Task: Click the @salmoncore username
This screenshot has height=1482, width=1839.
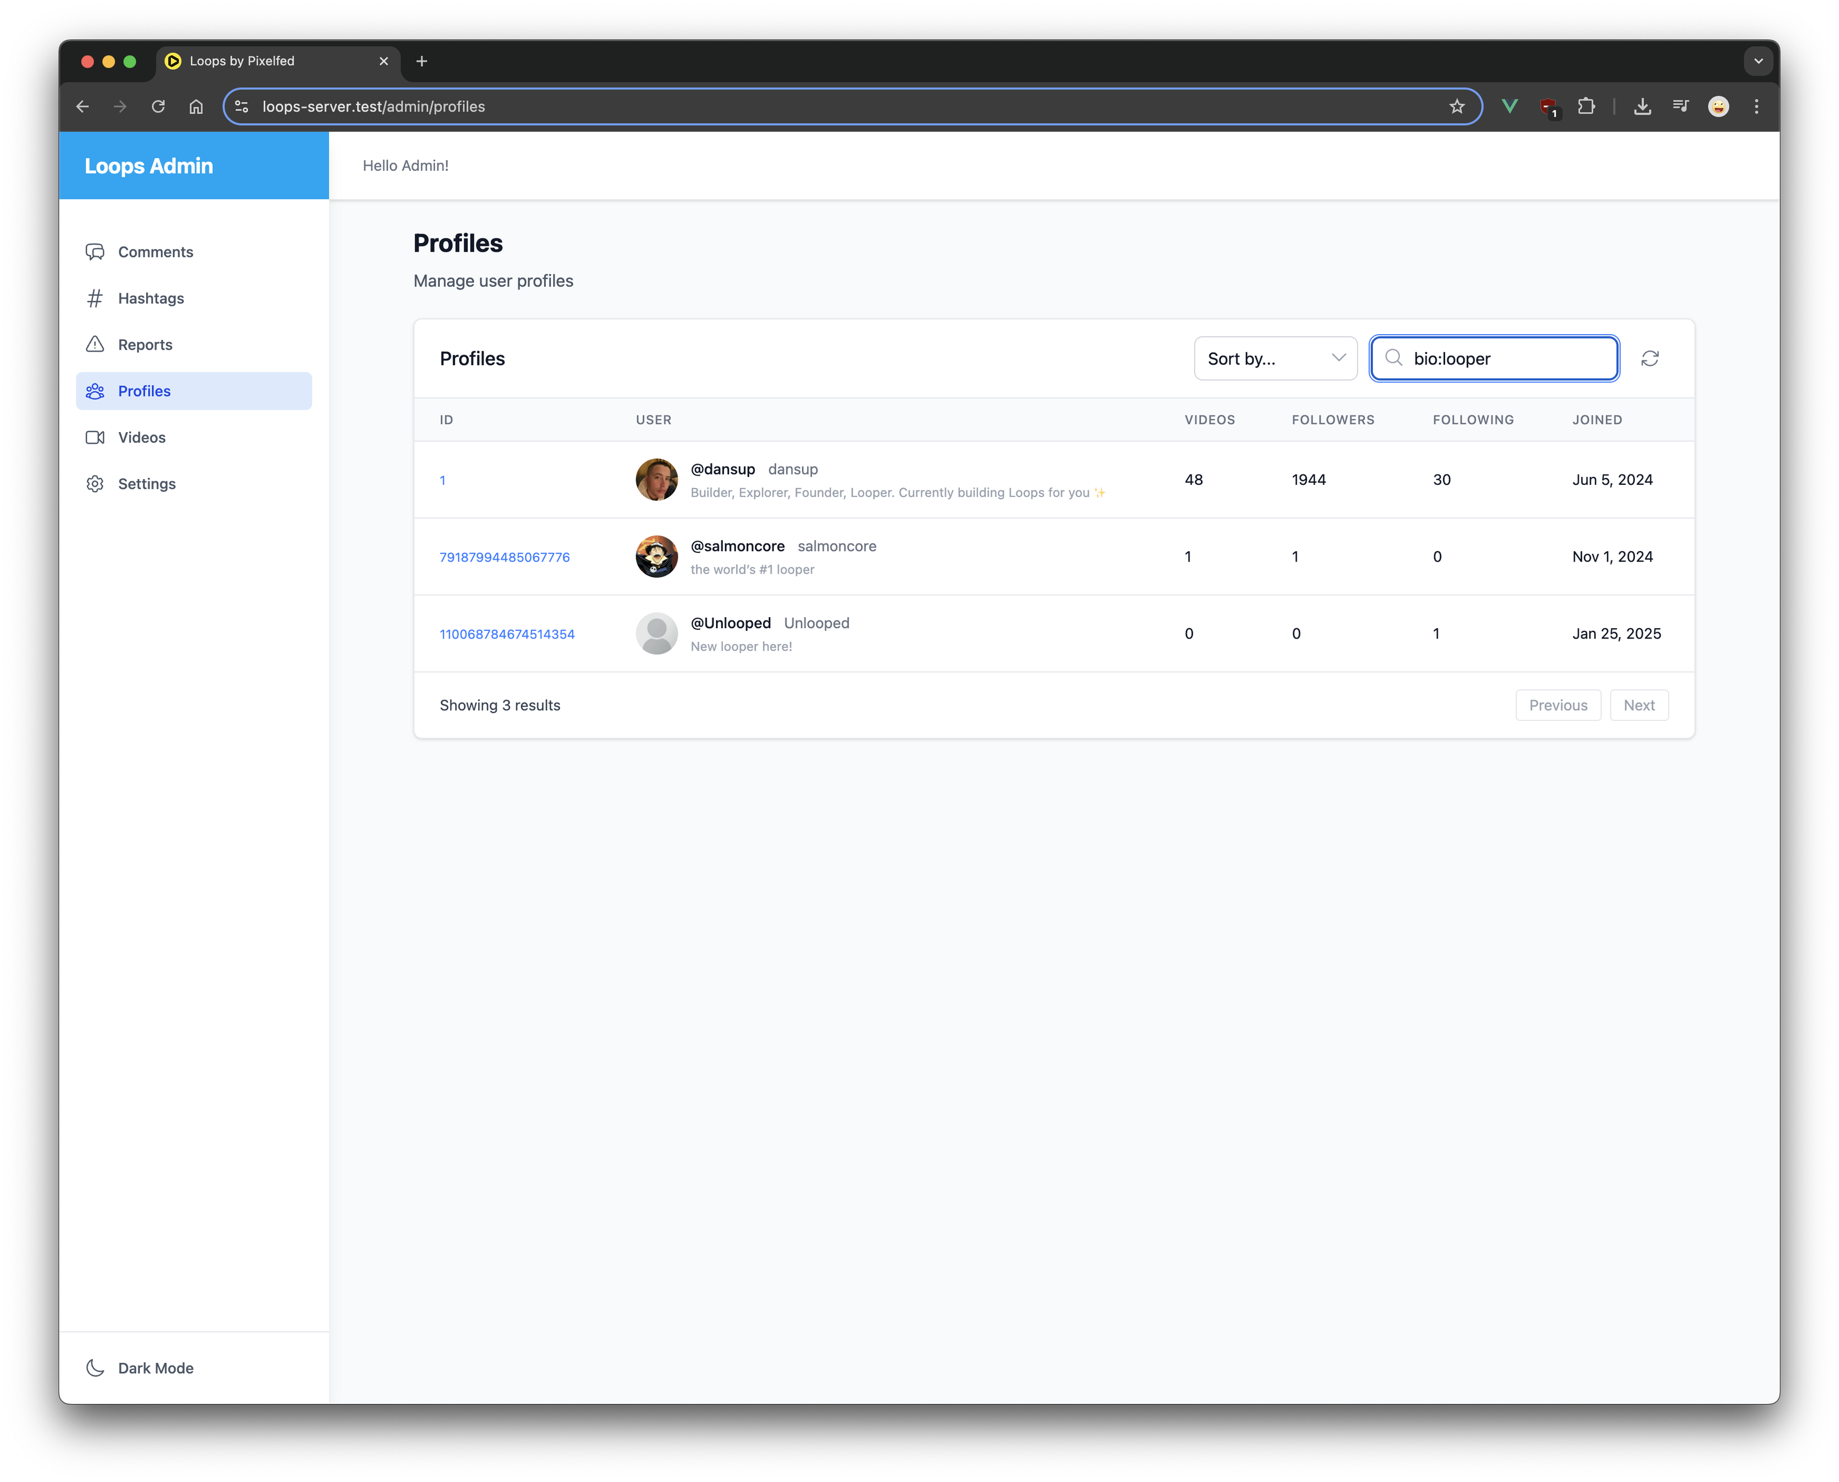Action: (x=738, y=546)
